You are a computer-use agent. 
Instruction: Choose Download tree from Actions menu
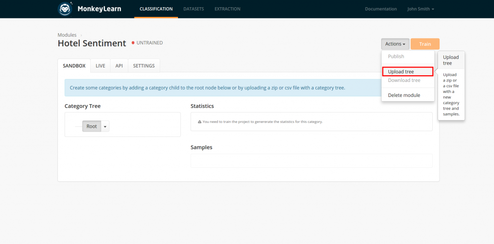click(x=404, y=80)
